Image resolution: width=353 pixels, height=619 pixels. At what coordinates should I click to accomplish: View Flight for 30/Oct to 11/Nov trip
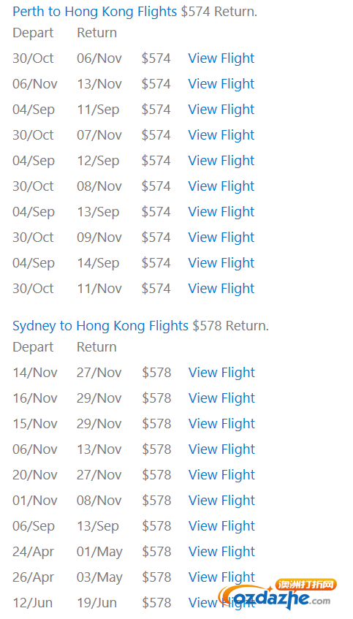pos(221,289)
